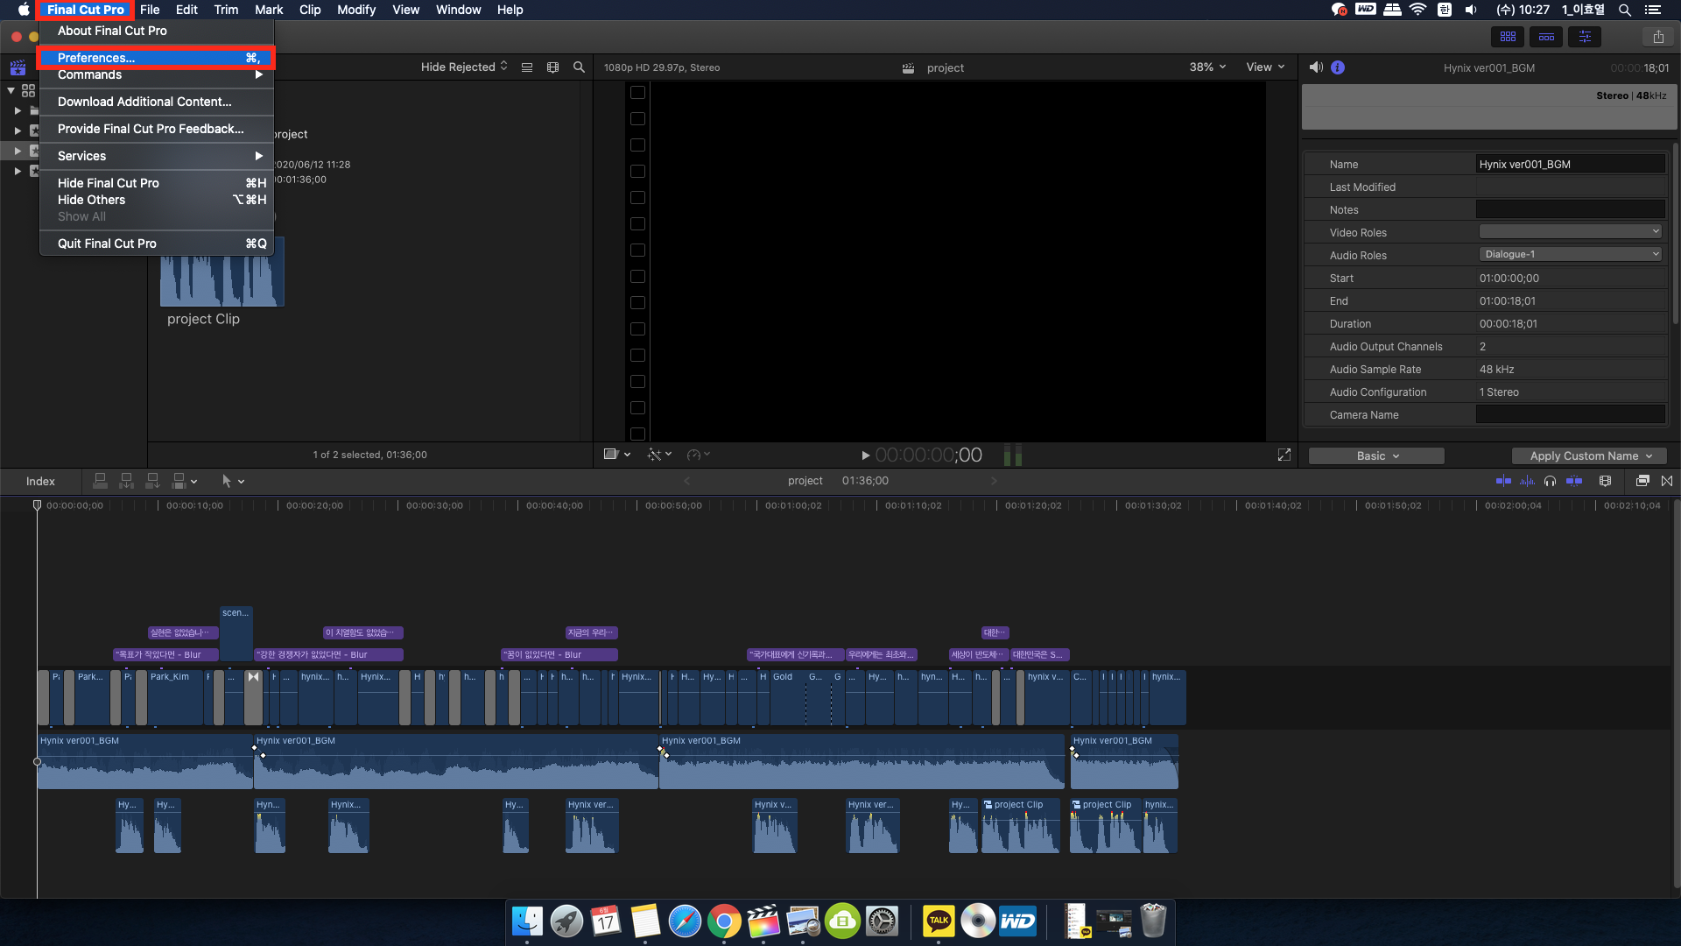Toggle the Browser panel button
Viewport: 1681px width, 946px height.
tap(1508, 37)
